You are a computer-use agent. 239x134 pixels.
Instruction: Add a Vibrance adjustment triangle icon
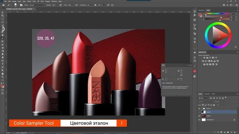(216, 58)
